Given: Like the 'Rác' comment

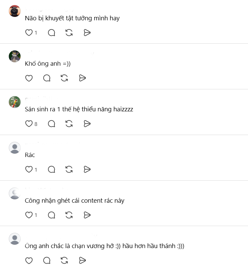Looking at the screenshot, I should [x=29, y=169].
